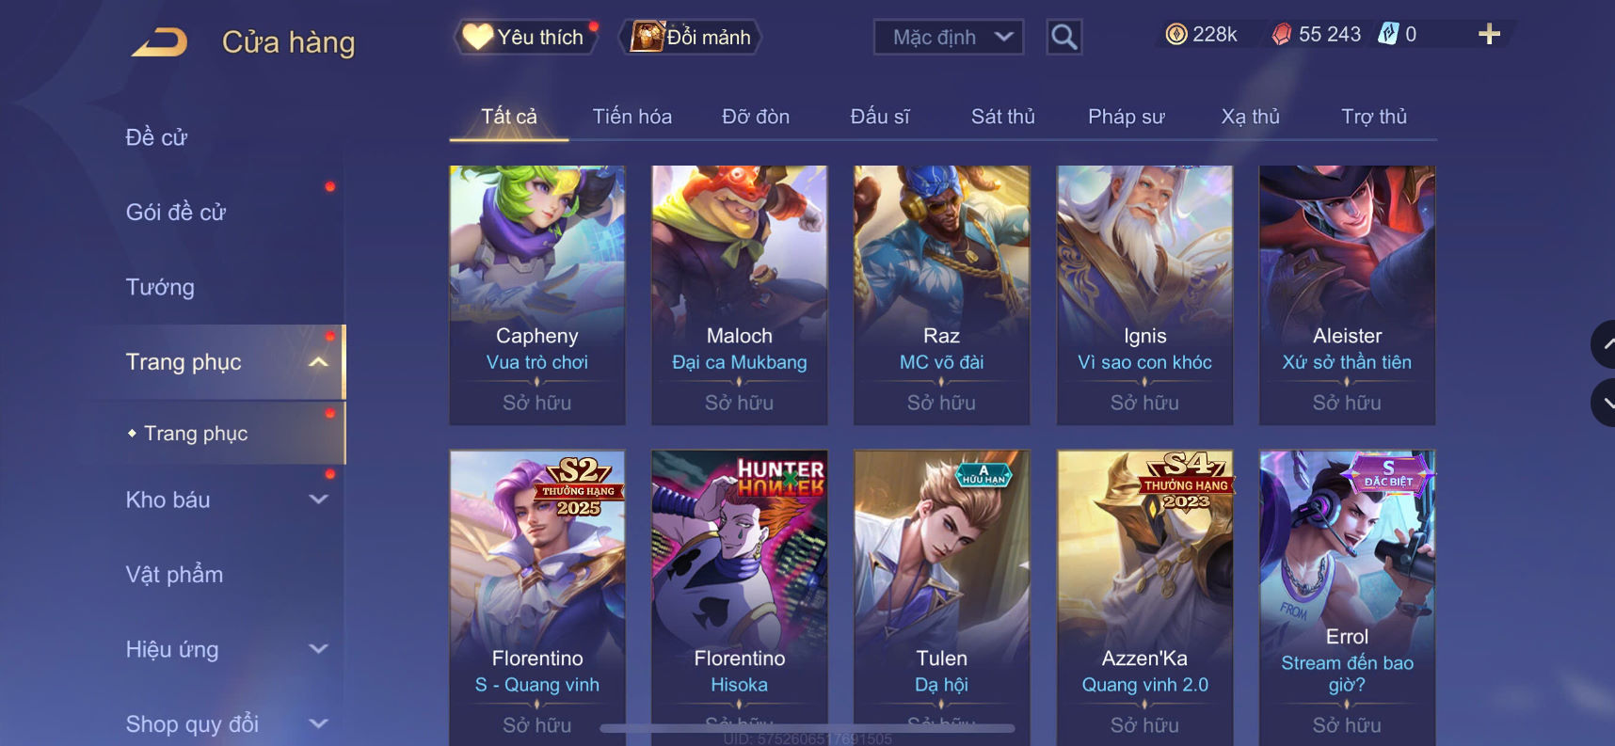Open Yêu thích heart favorites

coord(527,38)
